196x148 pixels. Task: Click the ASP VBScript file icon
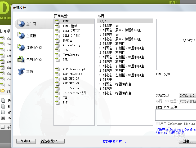[x=58, y=74]
